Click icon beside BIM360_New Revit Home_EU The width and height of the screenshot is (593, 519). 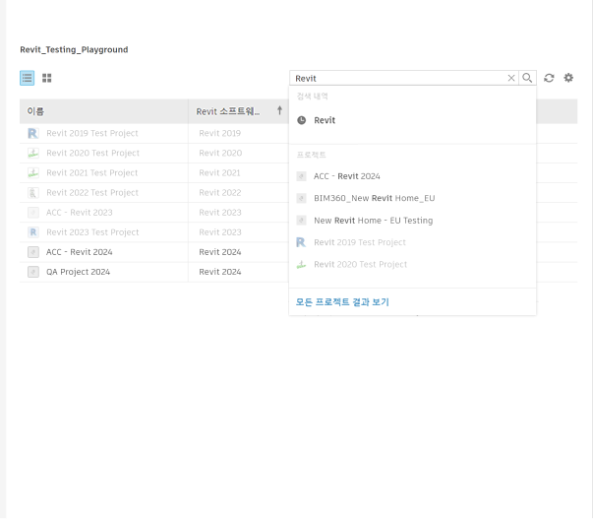click(x=301, y=198)
